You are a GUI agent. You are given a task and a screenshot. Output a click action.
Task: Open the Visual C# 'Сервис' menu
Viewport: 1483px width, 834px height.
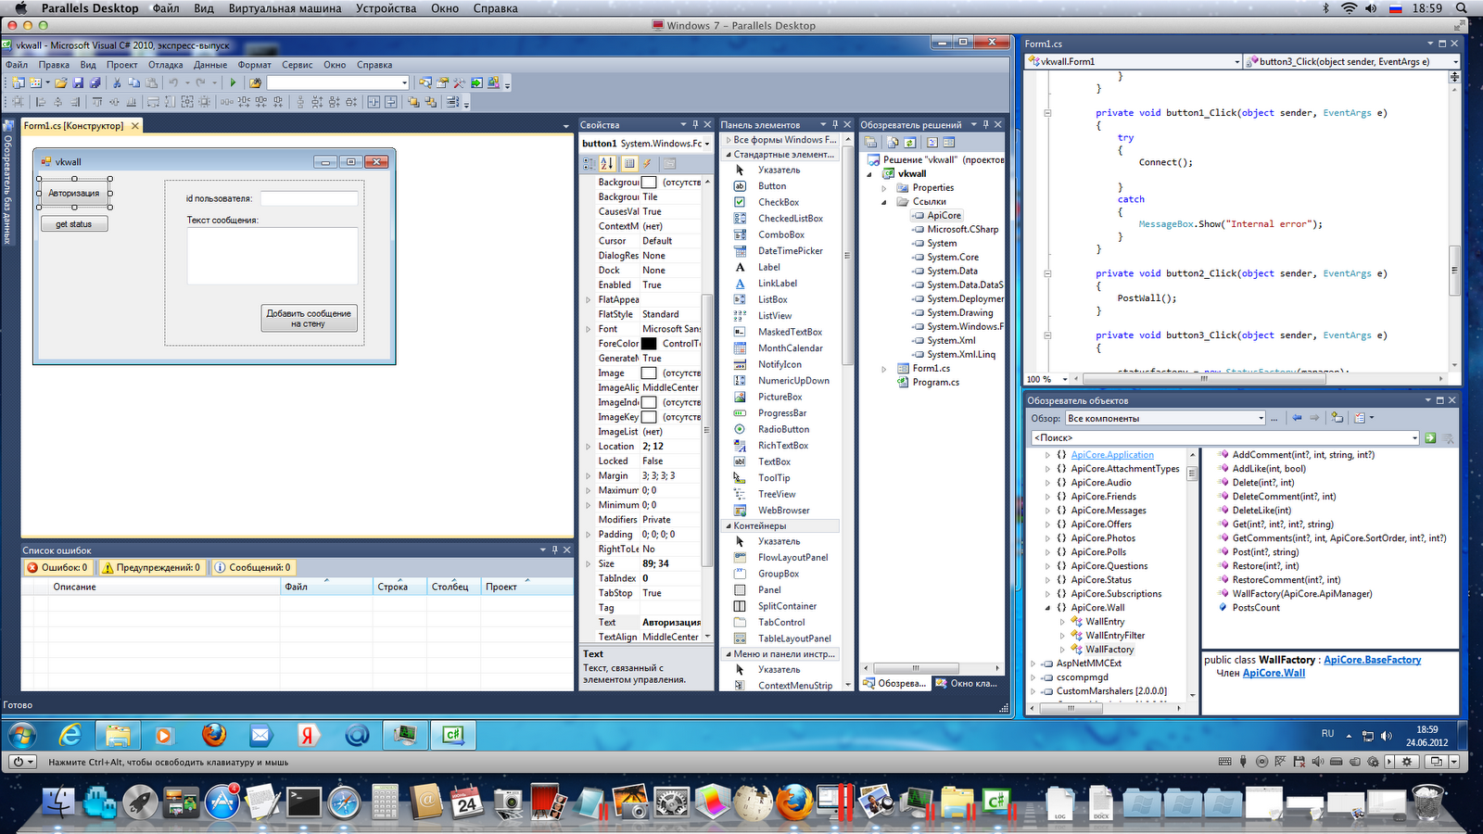297,65
